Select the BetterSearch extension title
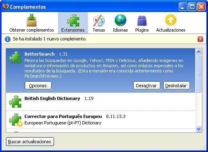208x152 pixels. point(40,54)
